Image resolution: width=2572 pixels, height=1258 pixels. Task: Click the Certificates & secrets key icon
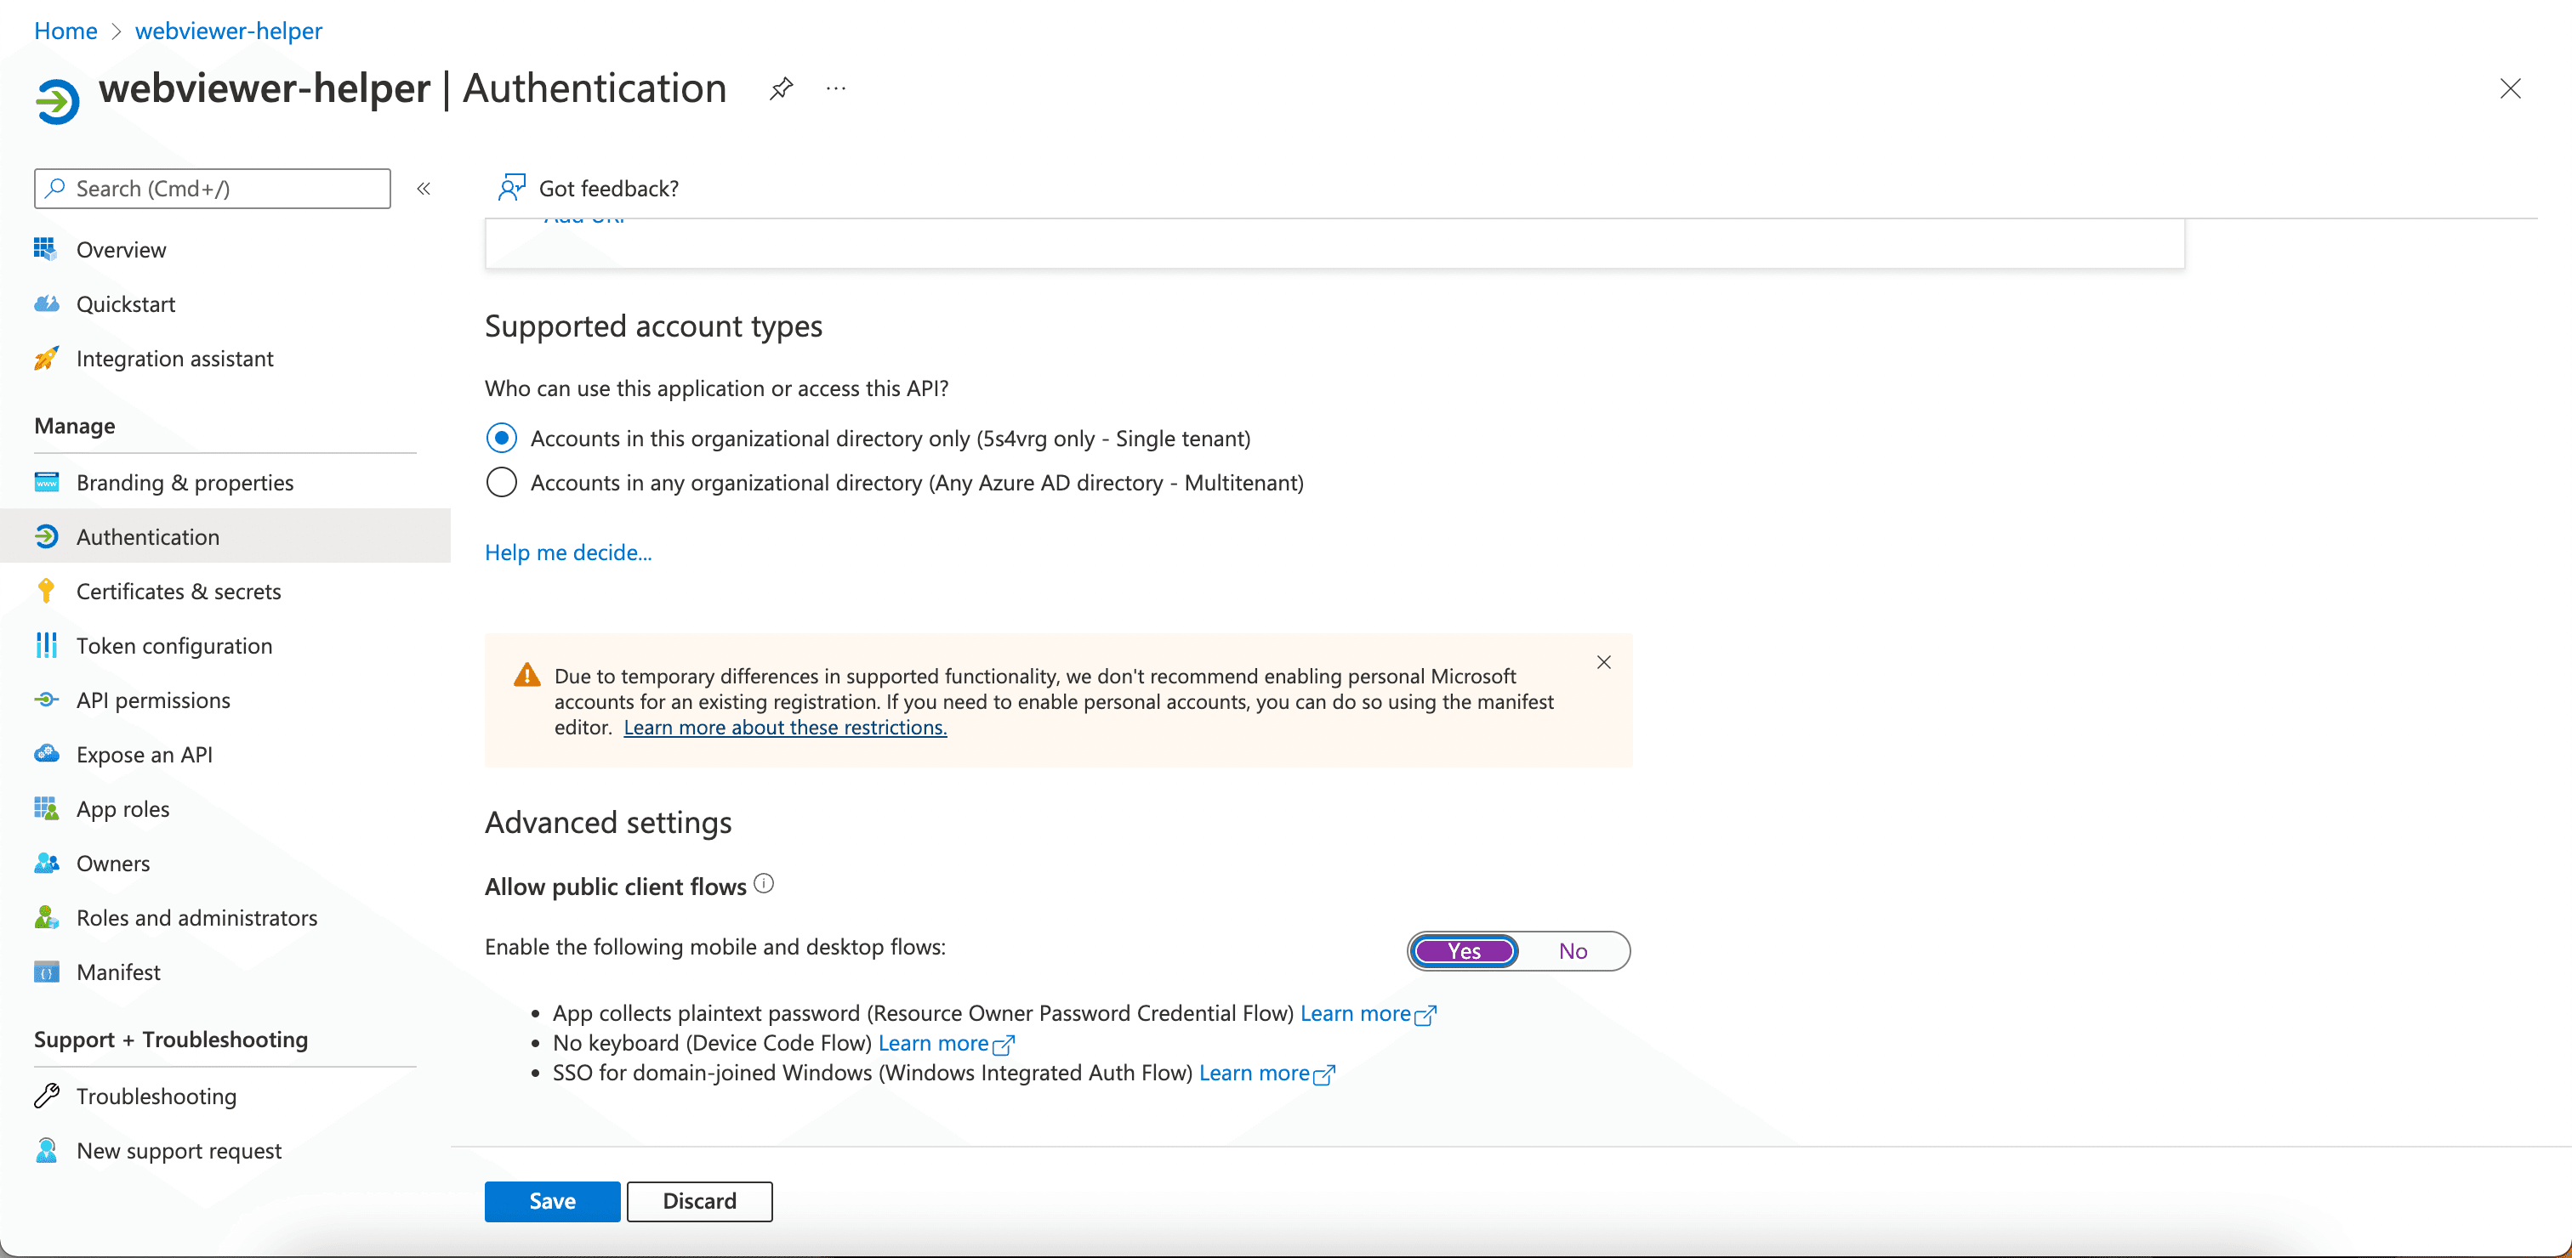(x=46, y=591)
